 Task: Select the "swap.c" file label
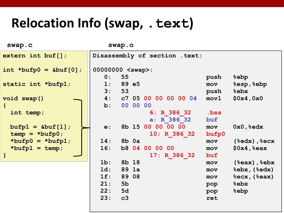pyautogui.click(x=20, y=45)
